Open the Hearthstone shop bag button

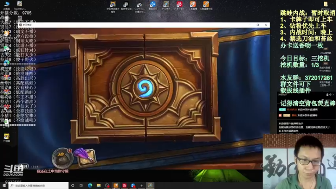click(62, 158)
